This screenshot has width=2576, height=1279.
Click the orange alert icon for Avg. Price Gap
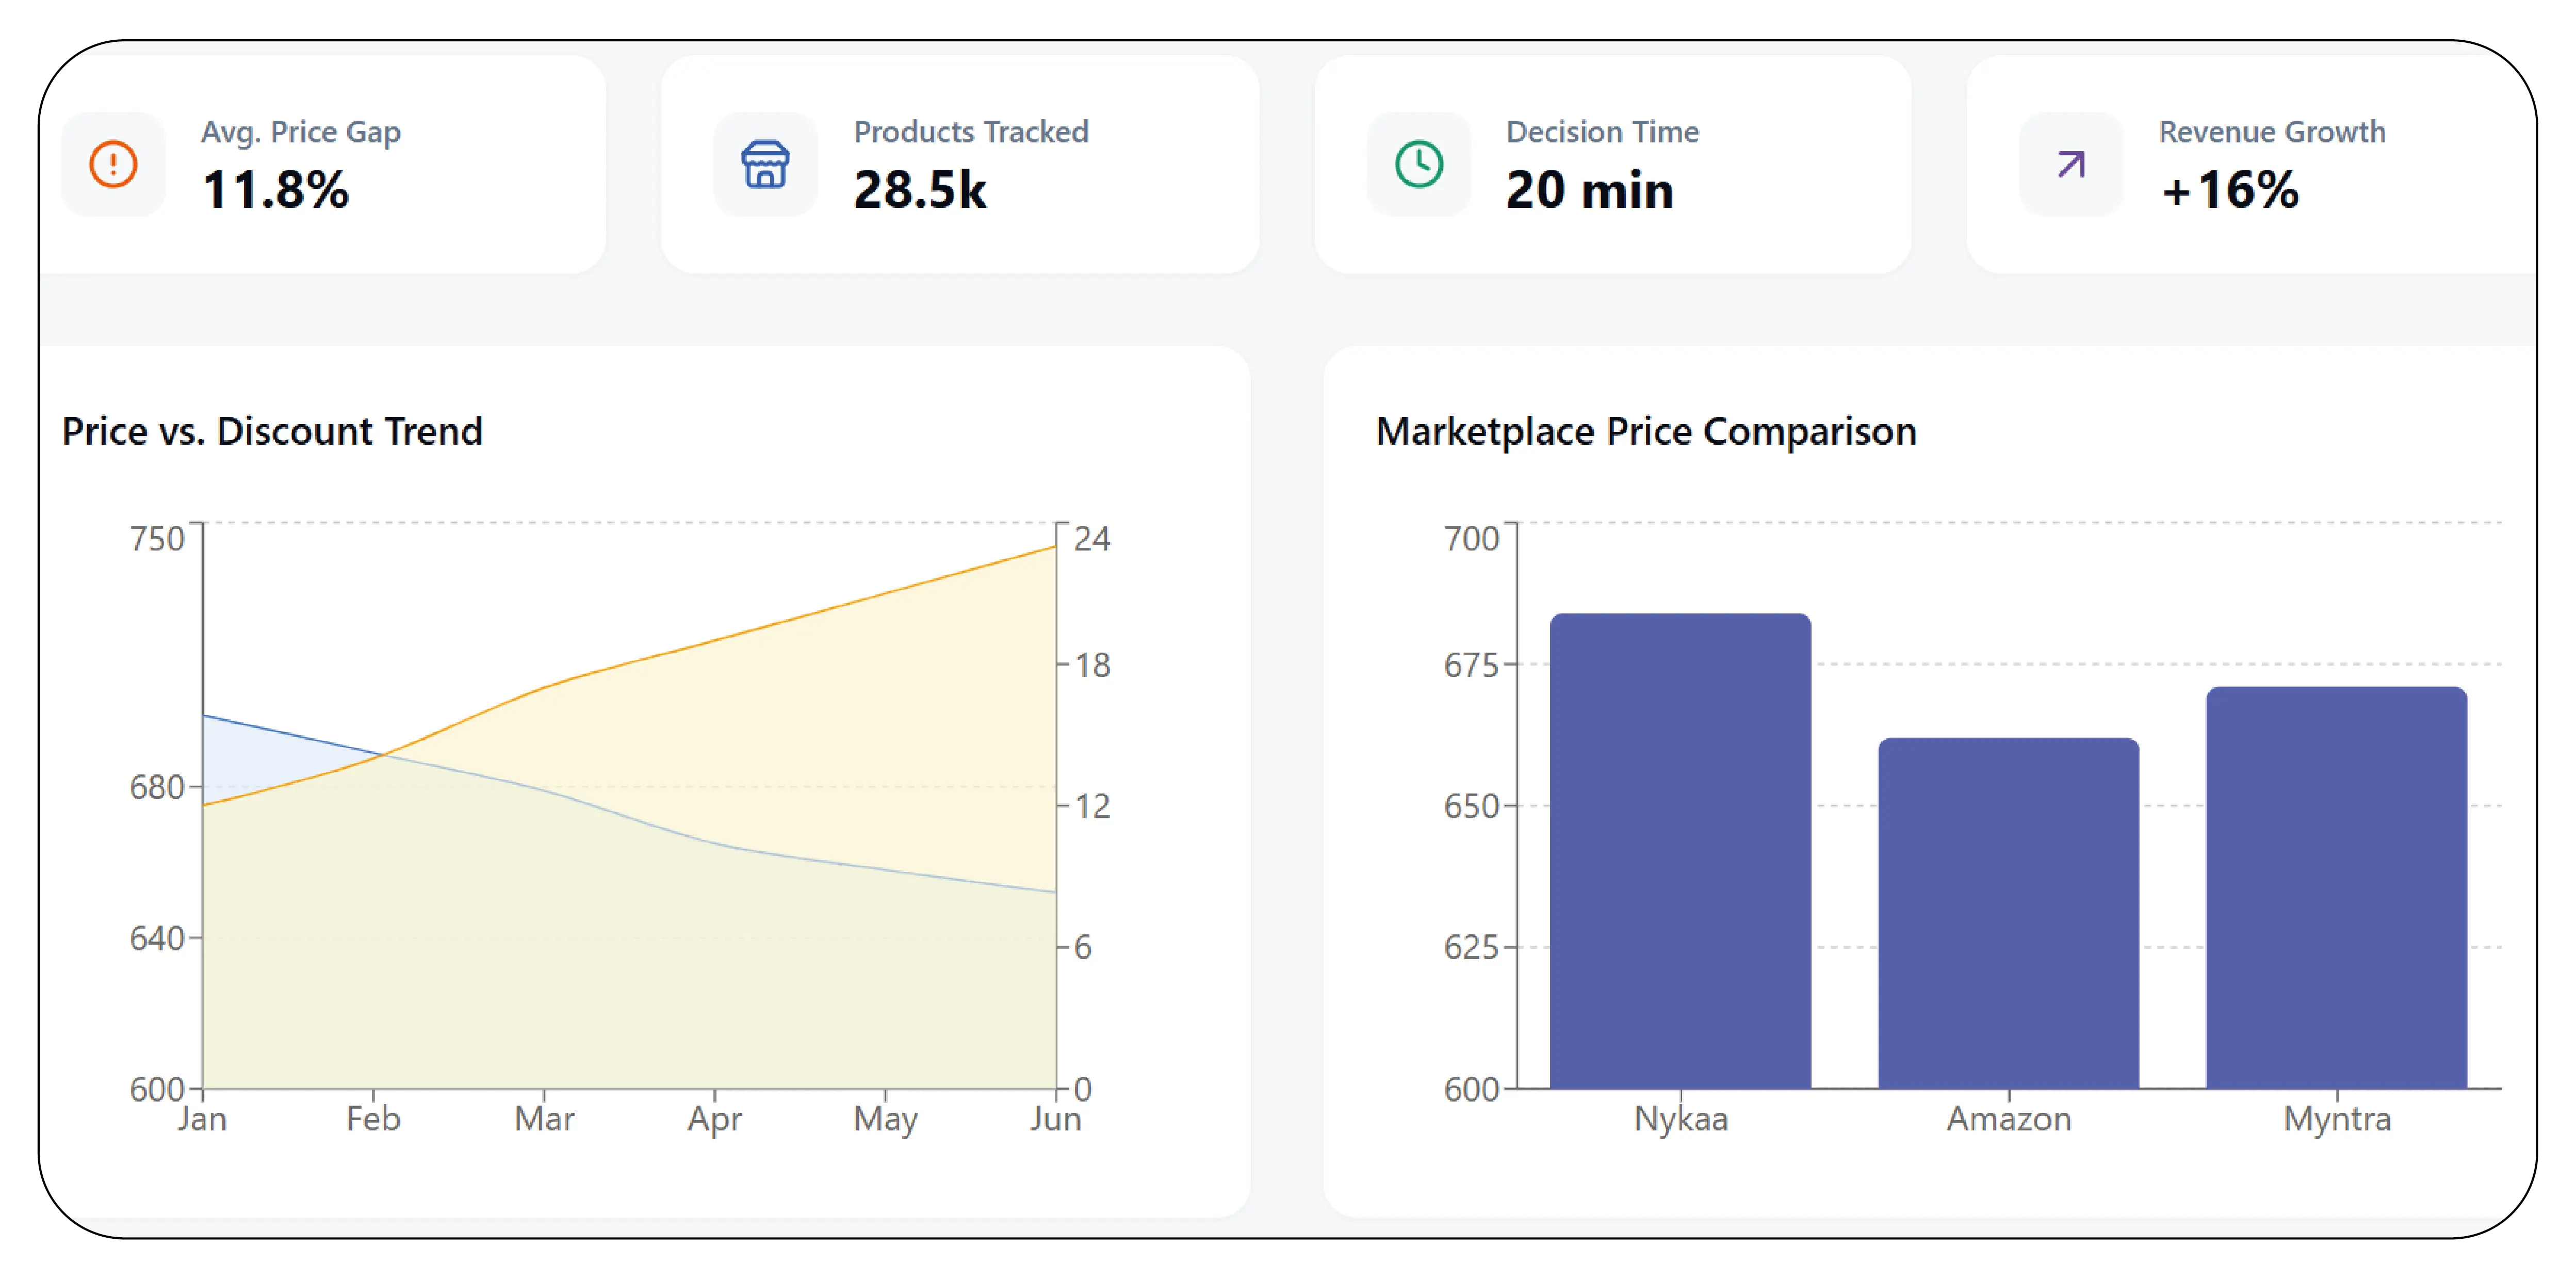tap(113, 164)
